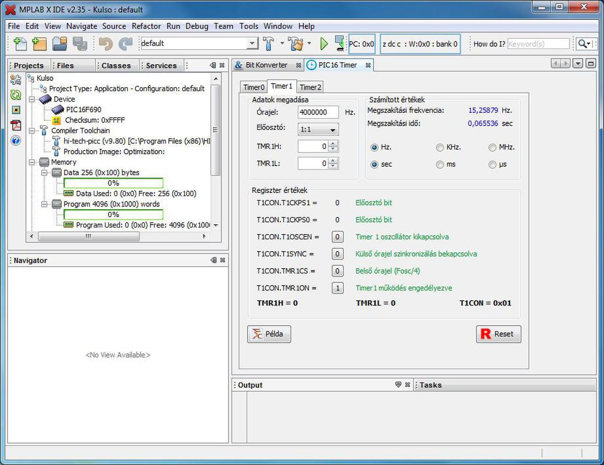
Task: Click the New File toolbar icon
Action: [x=20, y=43]
